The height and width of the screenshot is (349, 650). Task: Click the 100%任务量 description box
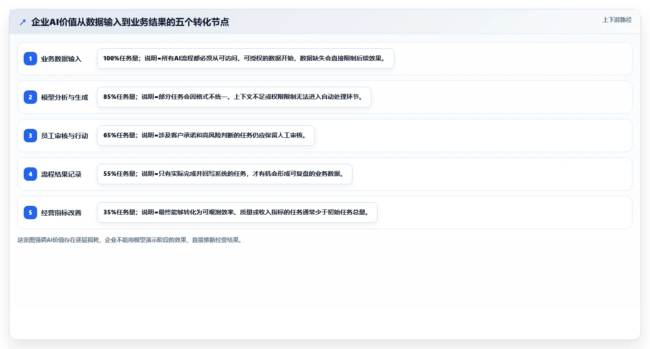click(x=246, y=59)
